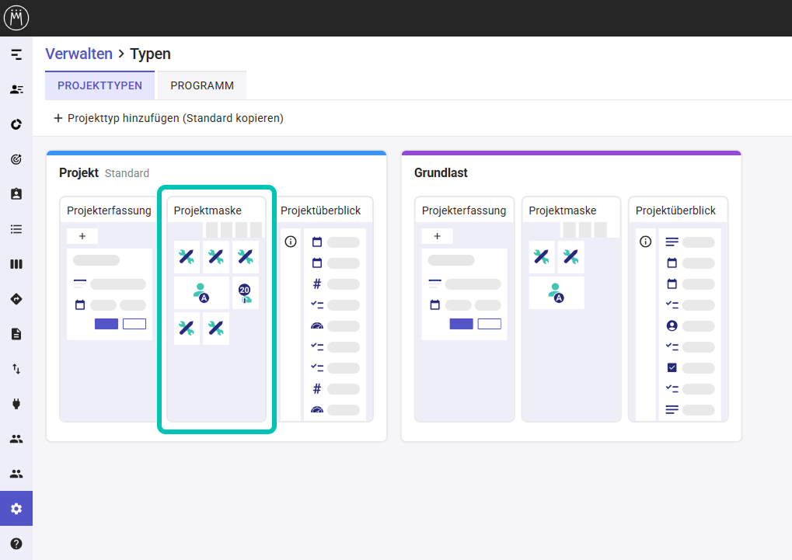Open the direction arrow sidebar icon

pyautogui.click(x=16, y=299)
